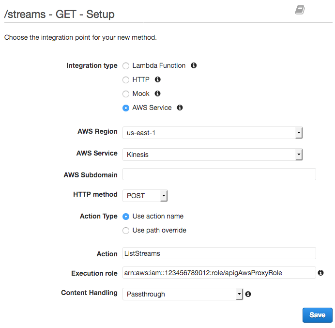Image resolution: width=335 pixels, height=328 pixels.
Task: Select Lambda Function integration type
Action: coord(126,66)
